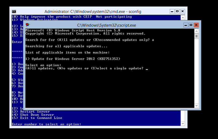Screen dimensions: 218x139
Task: Click '14) Shut Down Server' in sconfig window
Action: pos(33,115)
